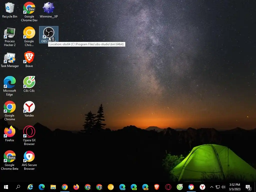
Task: Open the Recycle Bin desktop icon
Action: (10, 10)
